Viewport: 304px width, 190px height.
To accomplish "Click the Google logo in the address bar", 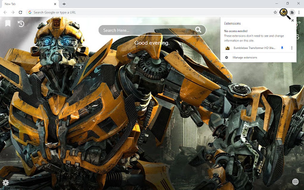I will pos(30,13).
